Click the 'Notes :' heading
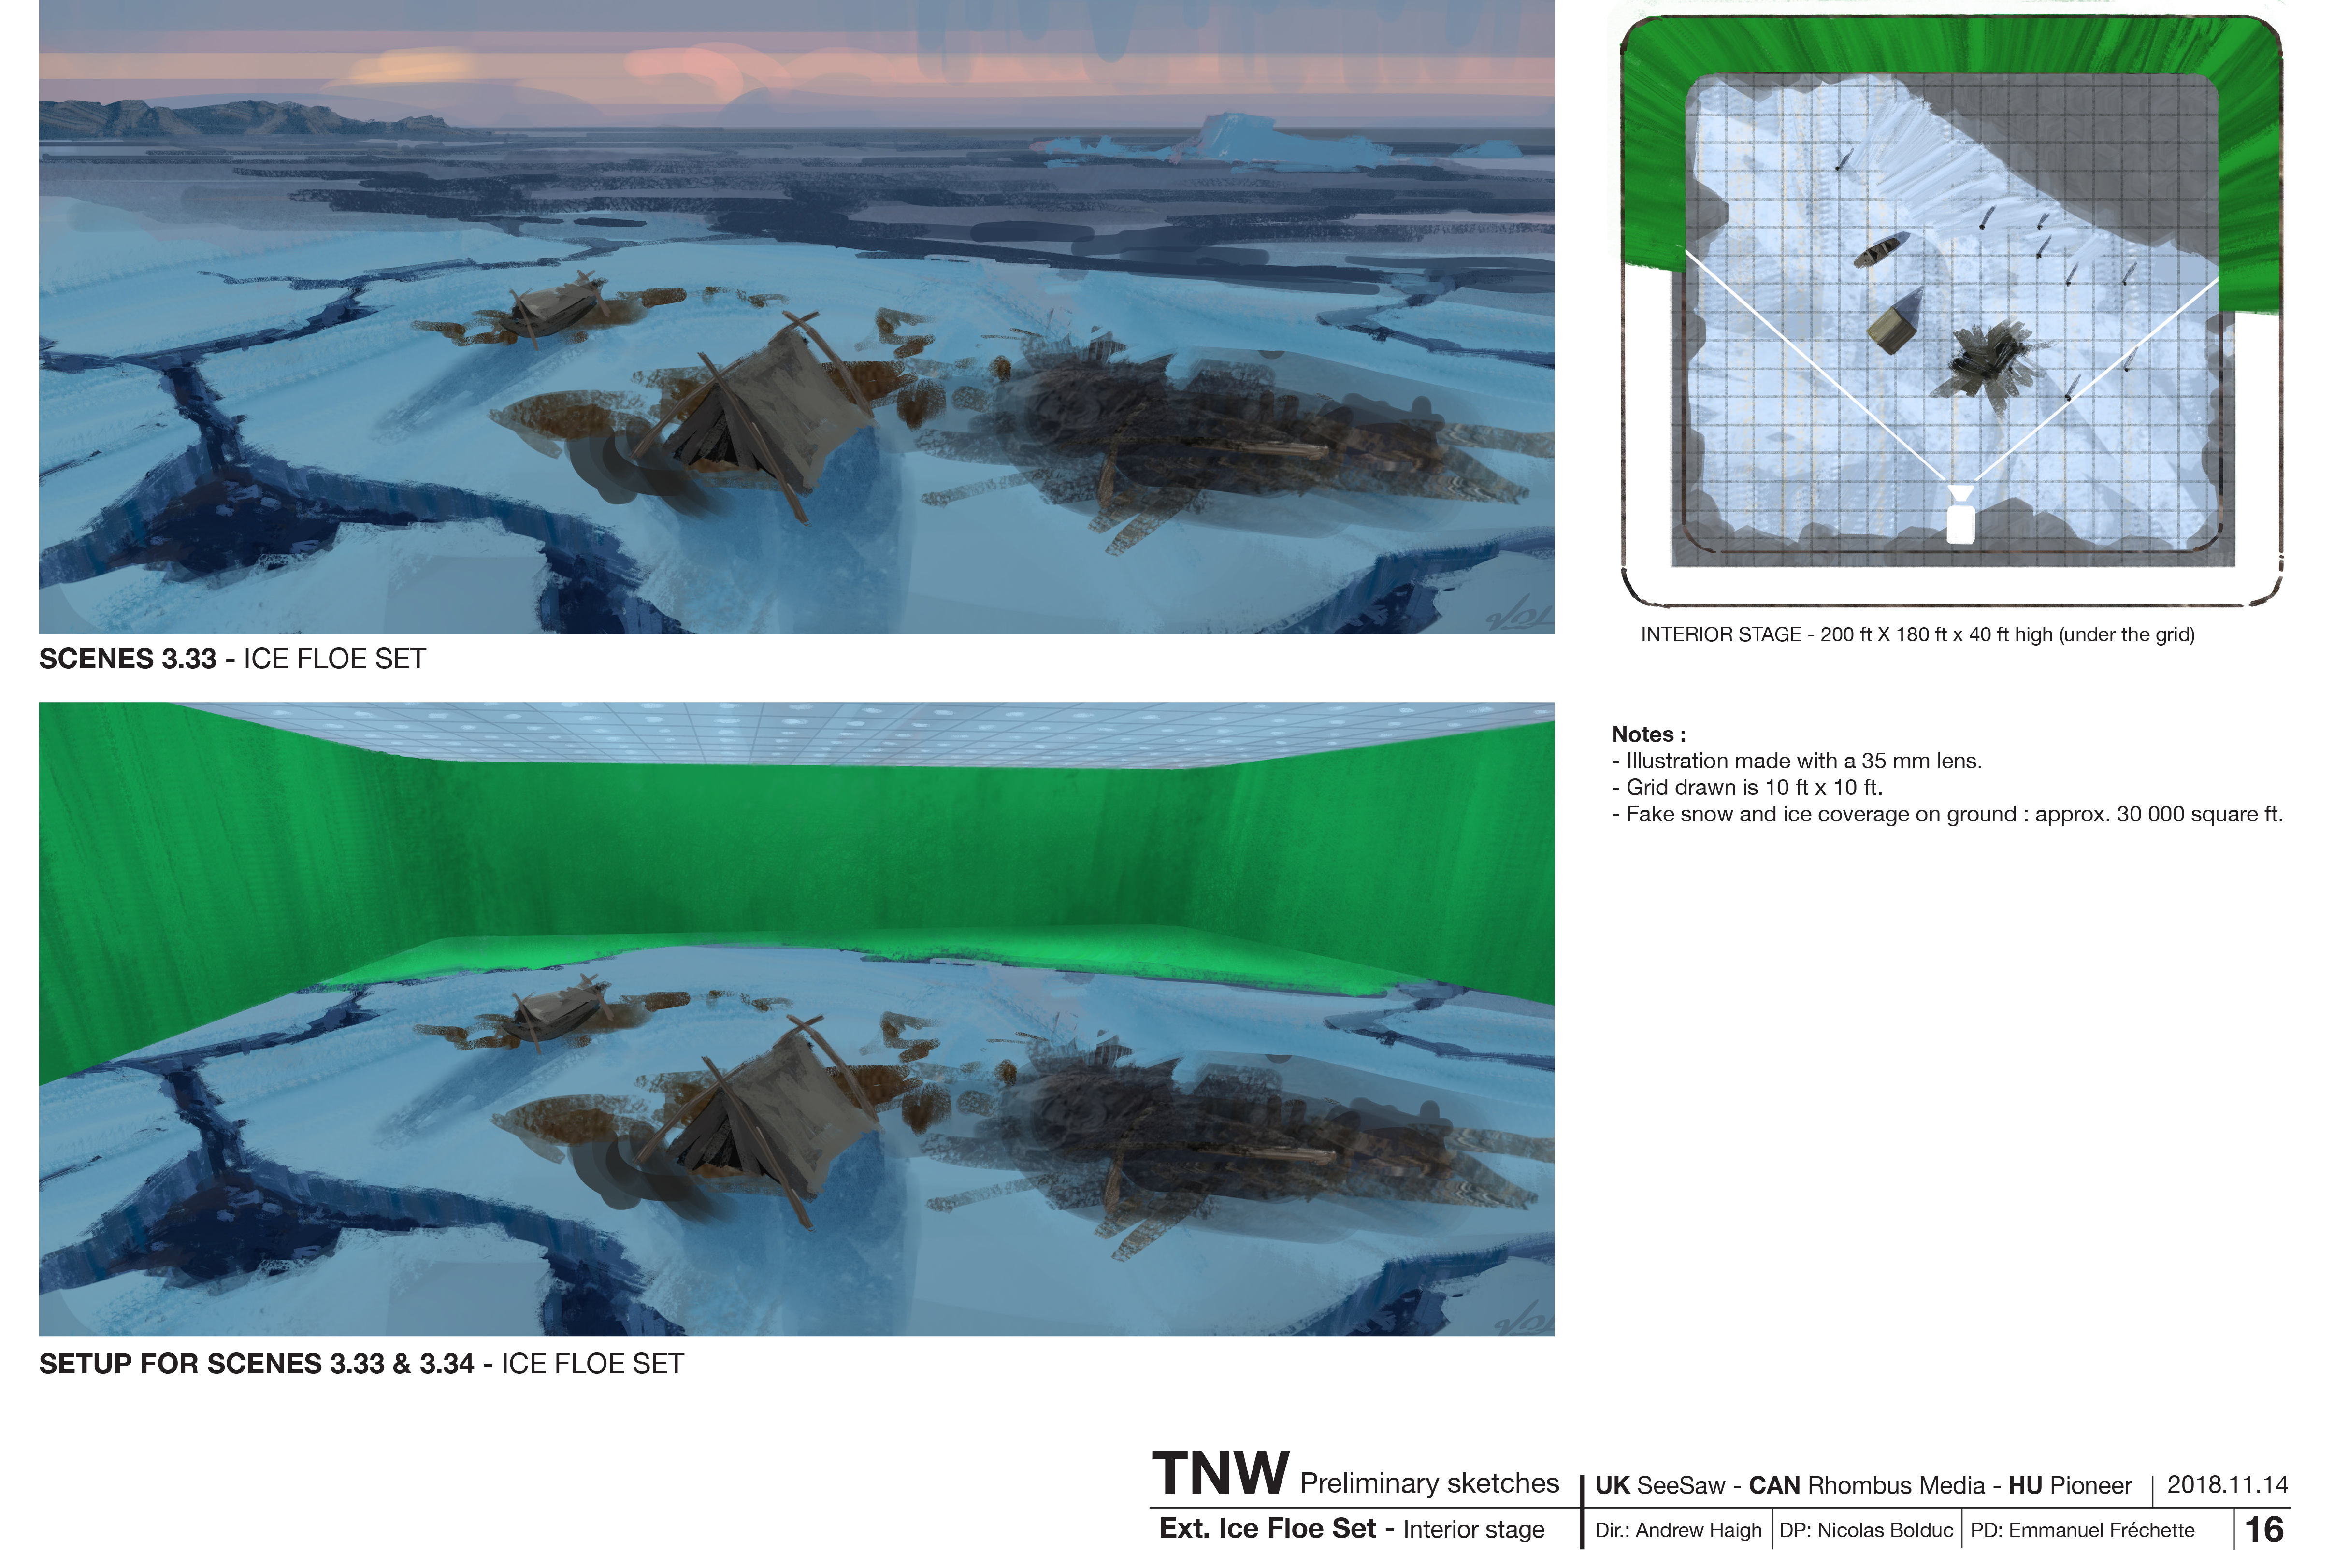This screenshot has width=2334, height=1568. [1648, 734]
